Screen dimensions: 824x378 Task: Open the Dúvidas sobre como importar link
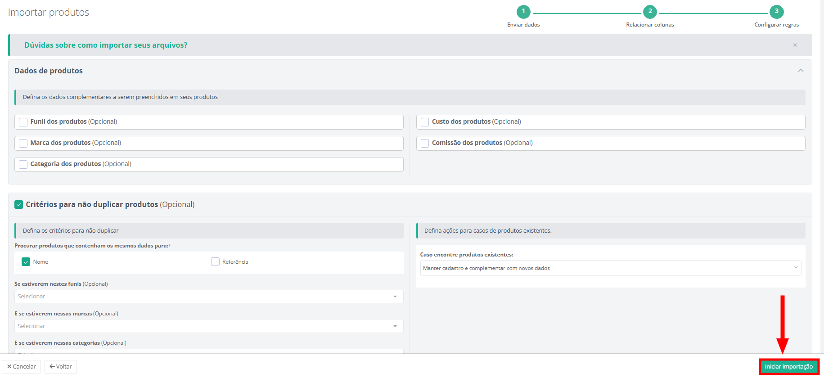click(106, 45)
